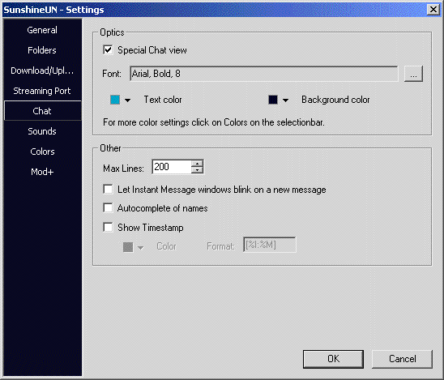Viewport: 444px width, 380px height.
Task: Enable the Show Timestamp checkbox
Action: point(108,227)
